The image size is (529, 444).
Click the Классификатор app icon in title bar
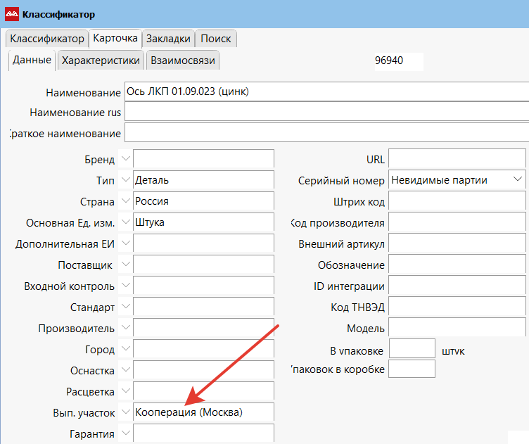(12, 14)
